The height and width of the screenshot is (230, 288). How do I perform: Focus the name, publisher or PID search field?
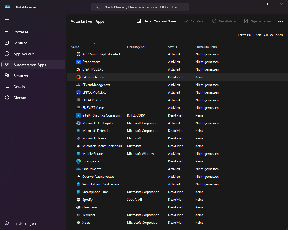pos(140,7)
